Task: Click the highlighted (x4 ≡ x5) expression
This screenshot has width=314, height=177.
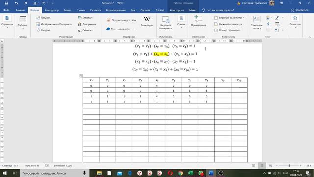Action: pyautogui.click(x=161, y=54)
